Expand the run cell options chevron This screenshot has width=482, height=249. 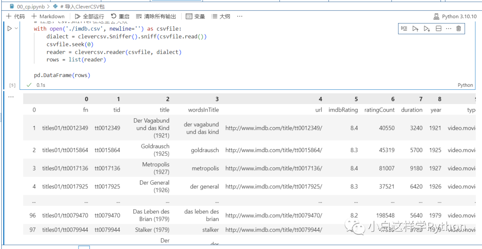(17, 29)
